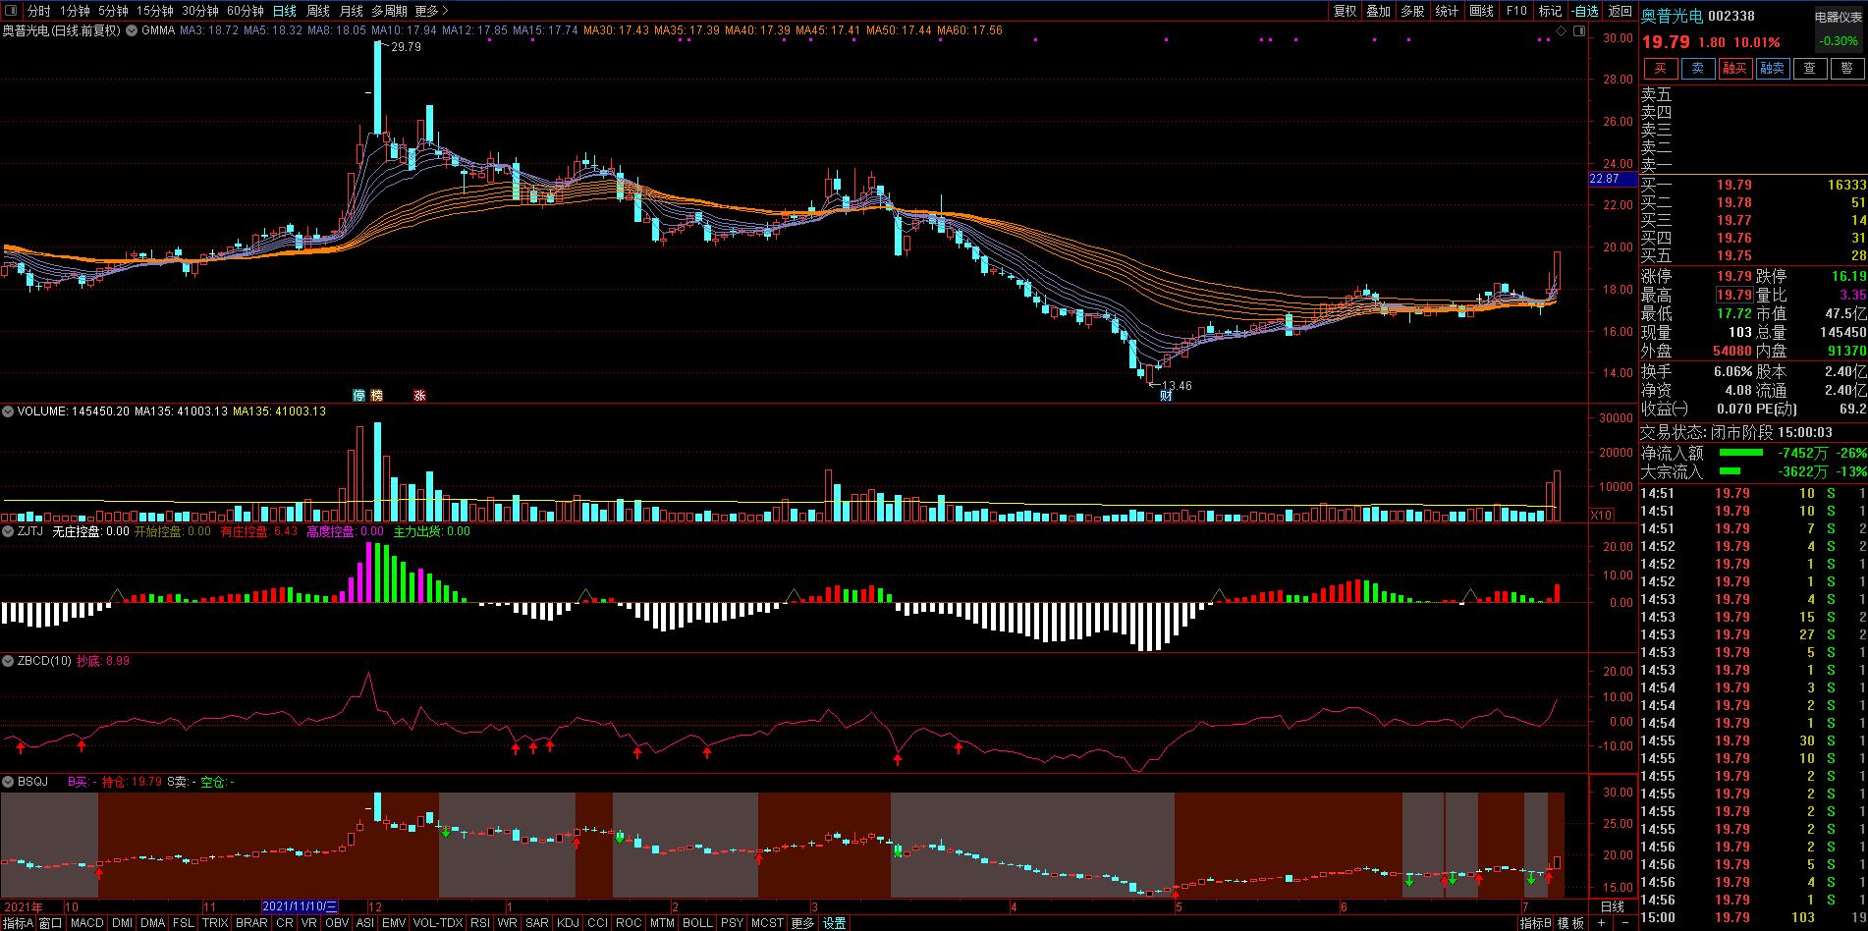
Task: Open the 模板 template tab
Action: click(1570, 923)
